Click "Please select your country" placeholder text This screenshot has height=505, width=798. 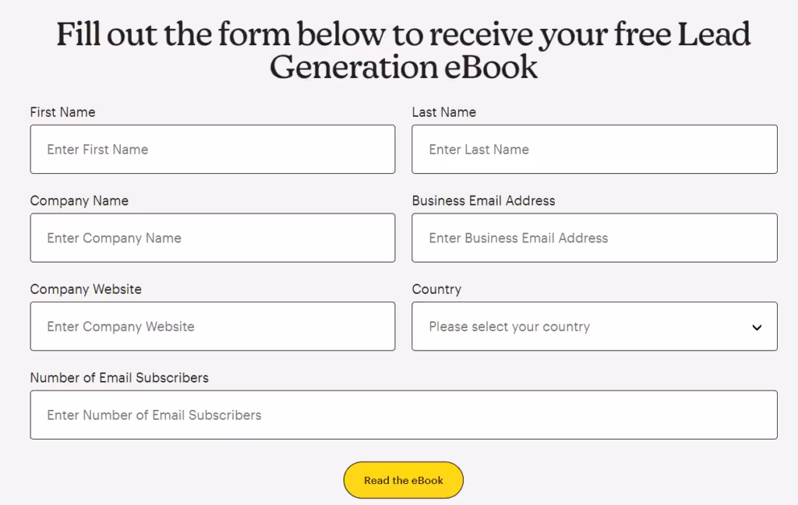click(x=509, y=327)
